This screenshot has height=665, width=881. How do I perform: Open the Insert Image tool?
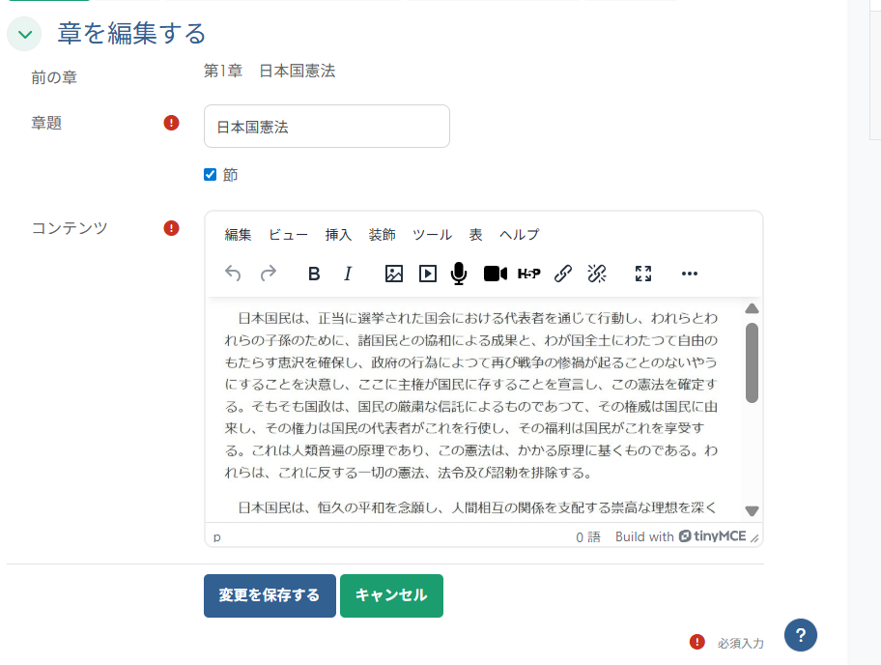(392, 274)
